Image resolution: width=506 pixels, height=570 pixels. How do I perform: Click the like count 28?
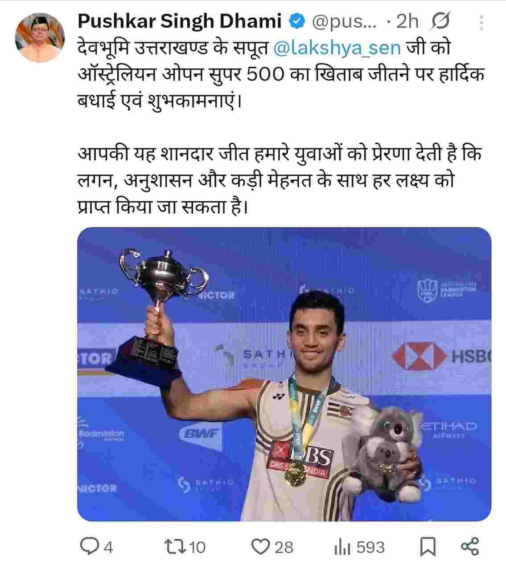tap(284, 547)
